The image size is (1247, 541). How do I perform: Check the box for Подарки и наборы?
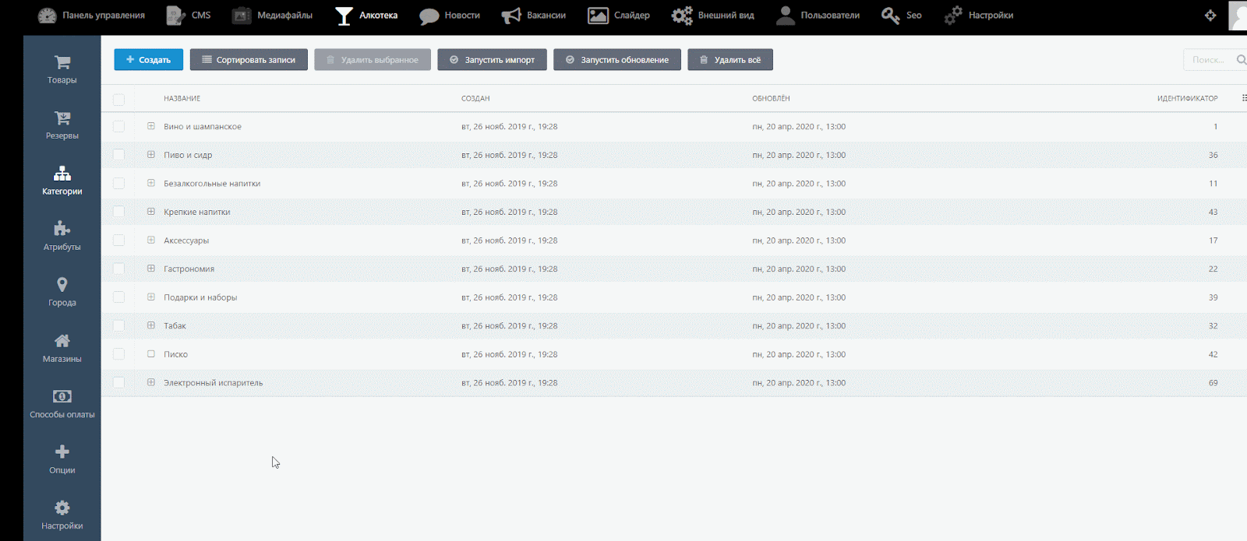(118, 297)
